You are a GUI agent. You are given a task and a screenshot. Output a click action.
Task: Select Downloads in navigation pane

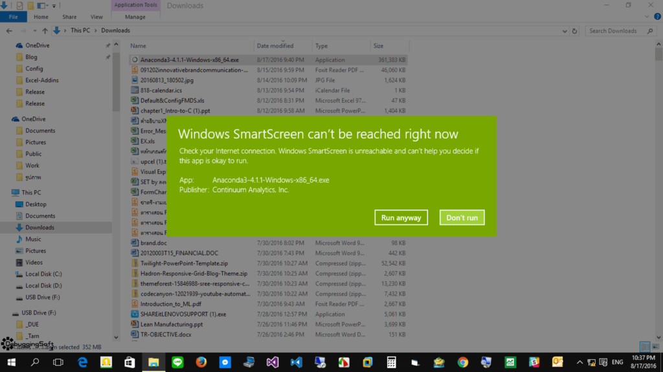[x=39, y=228]
